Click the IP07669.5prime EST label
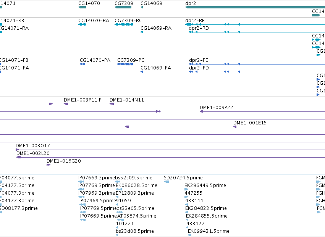The height and width of the screenshot is (237, 325). [x=99, y=216]
